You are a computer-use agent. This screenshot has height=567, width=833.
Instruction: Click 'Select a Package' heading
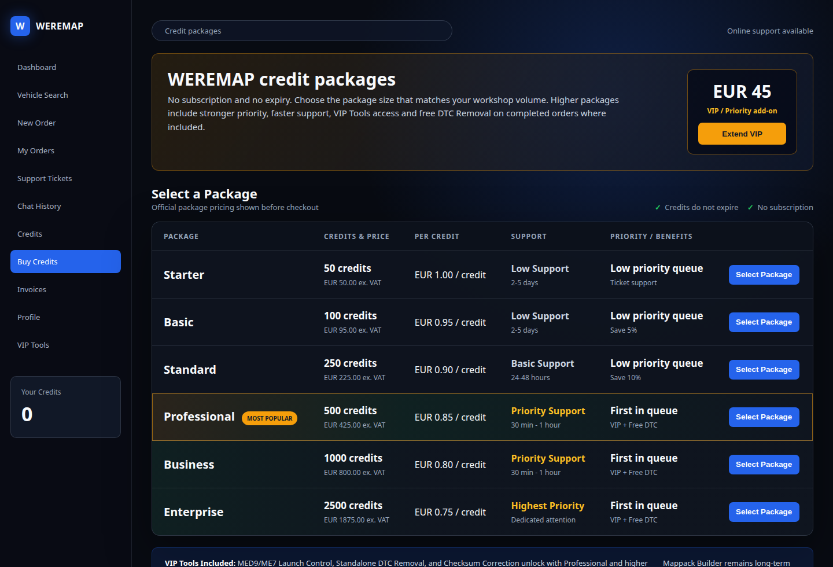click(x=204, y=194)
